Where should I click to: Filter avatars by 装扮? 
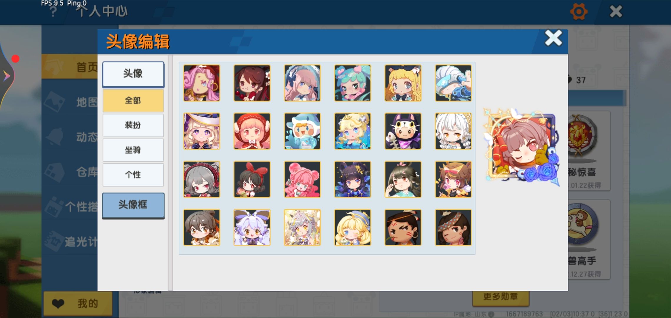click(133, 125)
